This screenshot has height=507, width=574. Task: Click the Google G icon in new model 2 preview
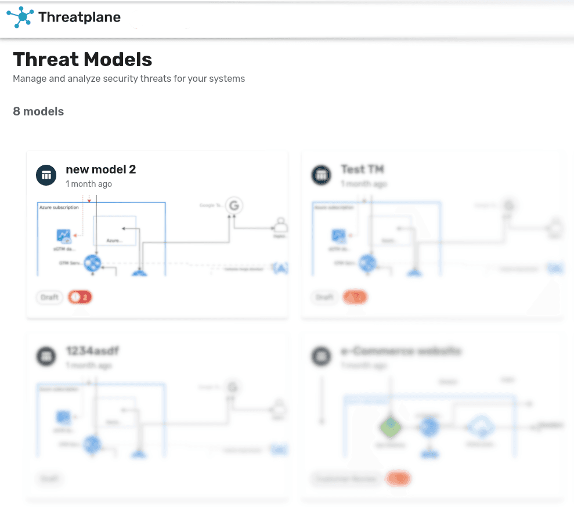click(x=234, y=205)
